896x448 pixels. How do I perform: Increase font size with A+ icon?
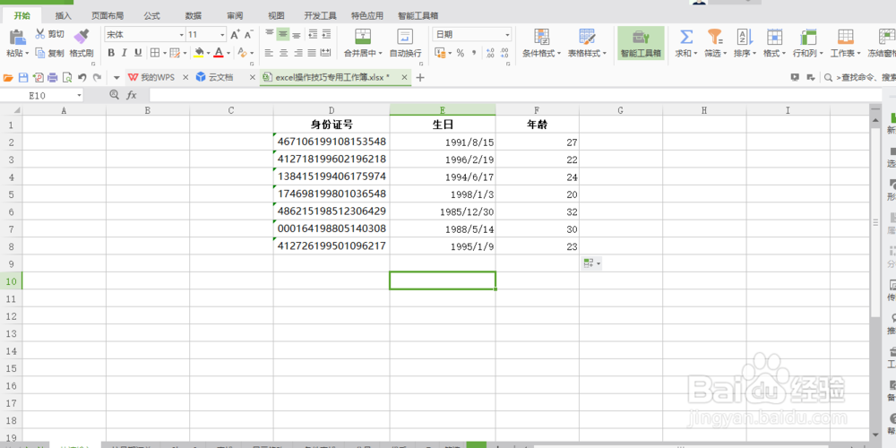[235, 35]
